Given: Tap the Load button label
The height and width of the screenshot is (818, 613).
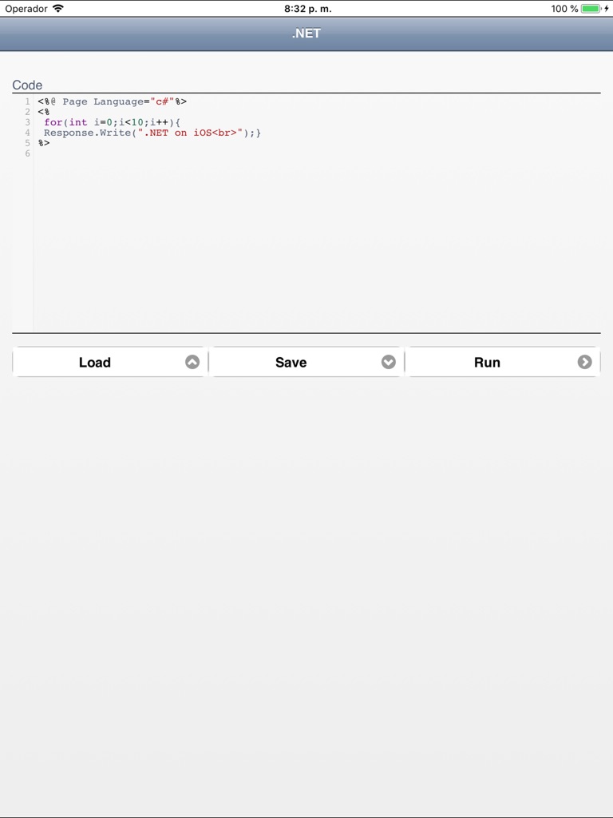Looking at the screenshot, I should click(95, 363).
